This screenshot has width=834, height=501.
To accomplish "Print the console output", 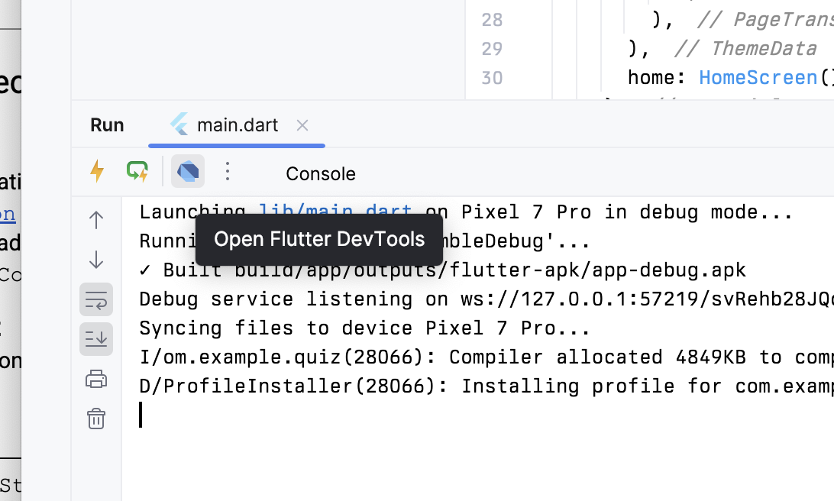I will [96, 379].
